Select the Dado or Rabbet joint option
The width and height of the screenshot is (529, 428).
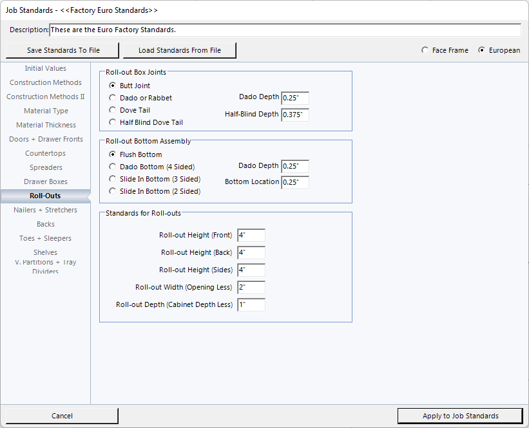113,98
